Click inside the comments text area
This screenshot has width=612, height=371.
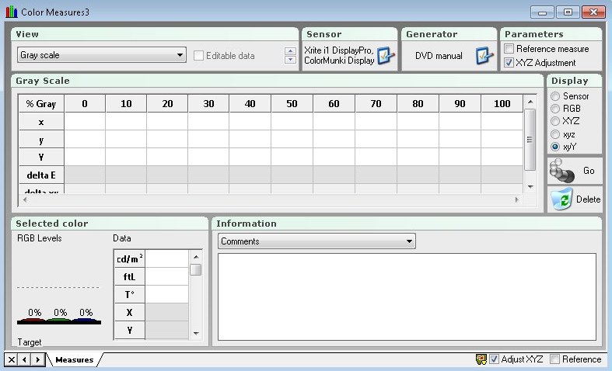tap(407, 296)
